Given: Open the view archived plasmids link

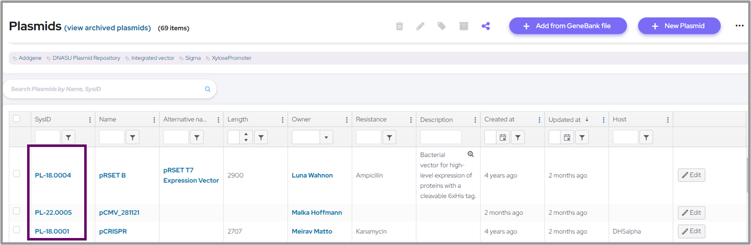Looking at the screenshot, I should pyautogui.click(x=108, y=28).
